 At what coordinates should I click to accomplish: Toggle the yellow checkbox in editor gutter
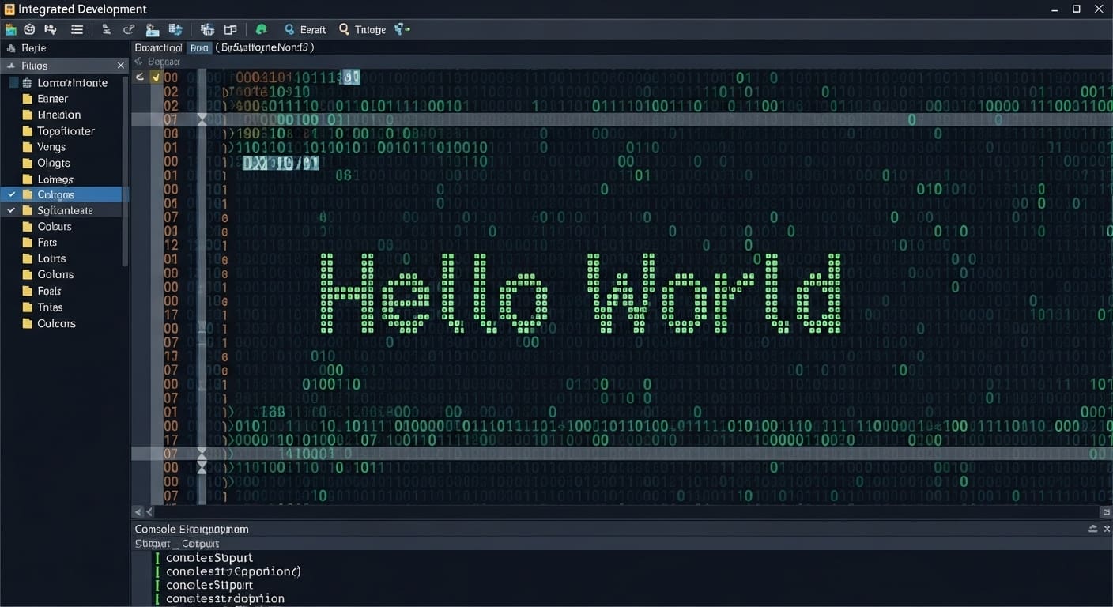tap(156, 77)
